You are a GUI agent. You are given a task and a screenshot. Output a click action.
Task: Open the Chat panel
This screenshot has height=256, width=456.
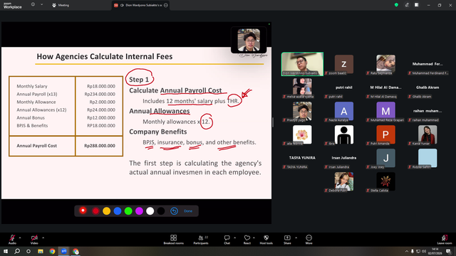point(227,240)
